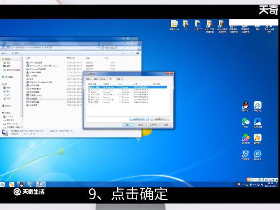Viewport: 280px width, 210px height.
Task: Select 高级安全 Windows 防火墙 entry
Action: click(39, 82)
